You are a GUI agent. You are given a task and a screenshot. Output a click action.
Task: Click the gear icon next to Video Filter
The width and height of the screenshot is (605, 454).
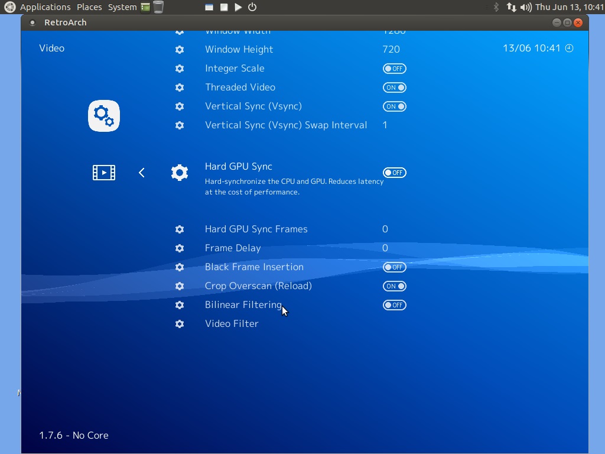tap(180, 324)
